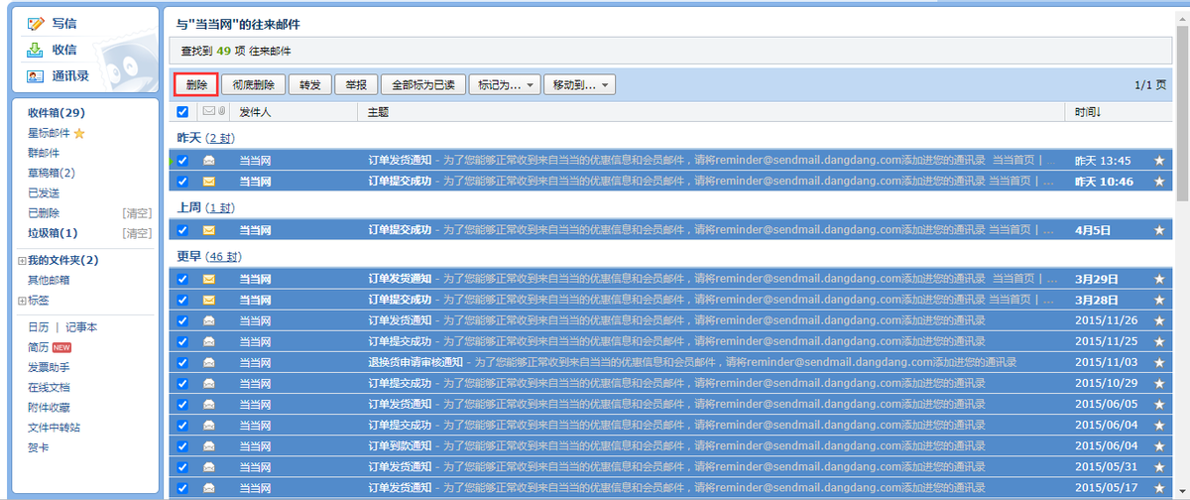This screenshot has width=1190, height=500.
Task: Star the 昨天 10:46 email
Action: coord(1159,181)
